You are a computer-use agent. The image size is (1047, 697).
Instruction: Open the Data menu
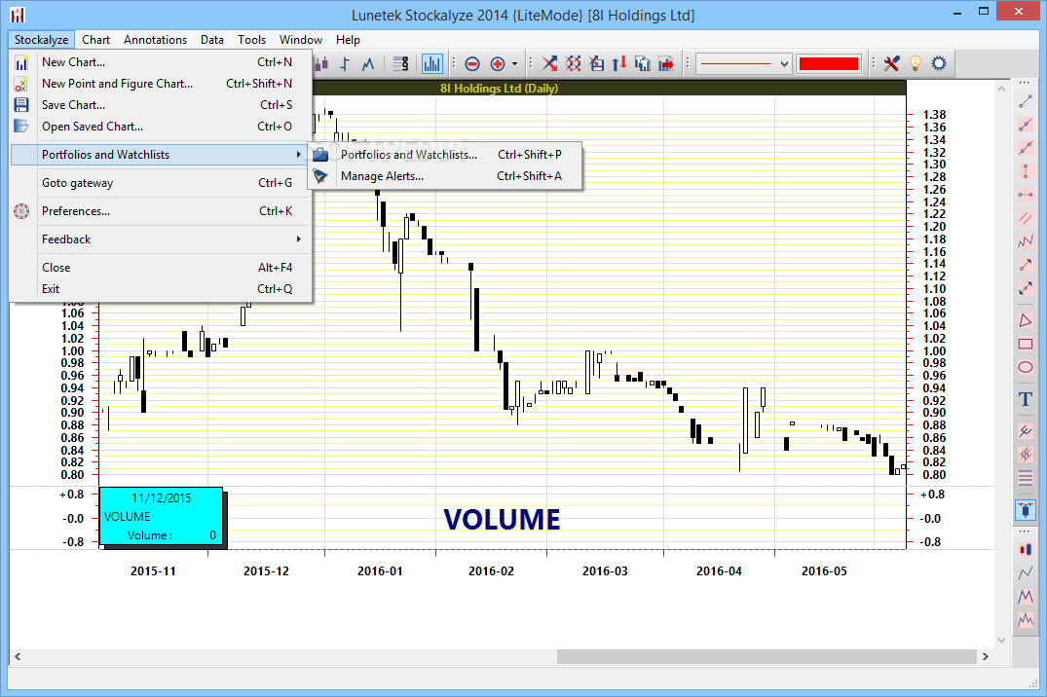[x=211, y=40]
